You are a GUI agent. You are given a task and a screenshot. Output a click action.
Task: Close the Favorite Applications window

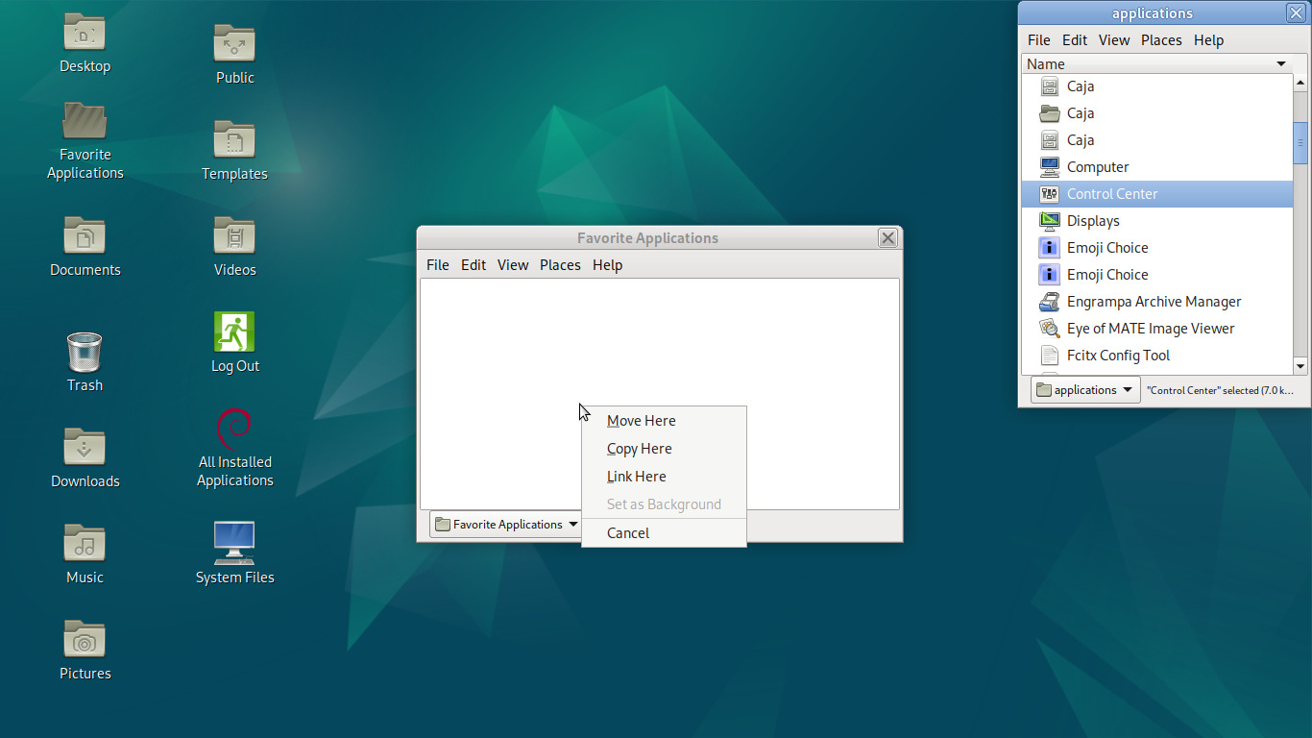[888, 238]
